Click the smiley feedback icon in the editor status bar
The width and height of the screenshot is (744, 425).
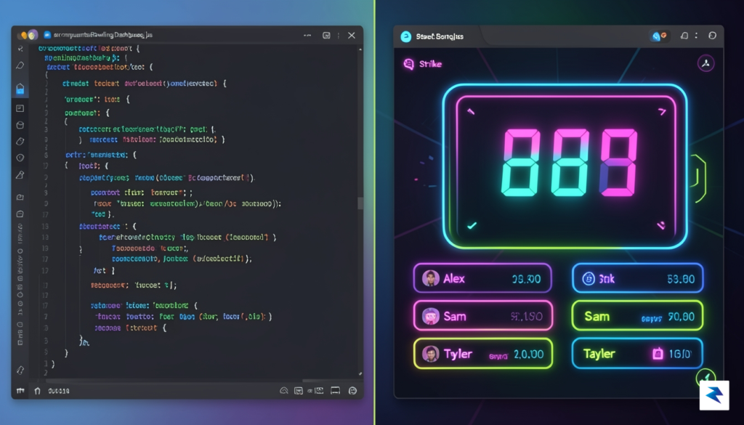[352, 390]
